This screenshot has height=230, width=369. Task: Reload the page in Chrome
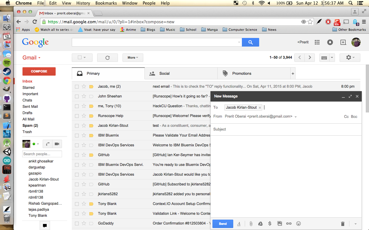tap(35, 22)
